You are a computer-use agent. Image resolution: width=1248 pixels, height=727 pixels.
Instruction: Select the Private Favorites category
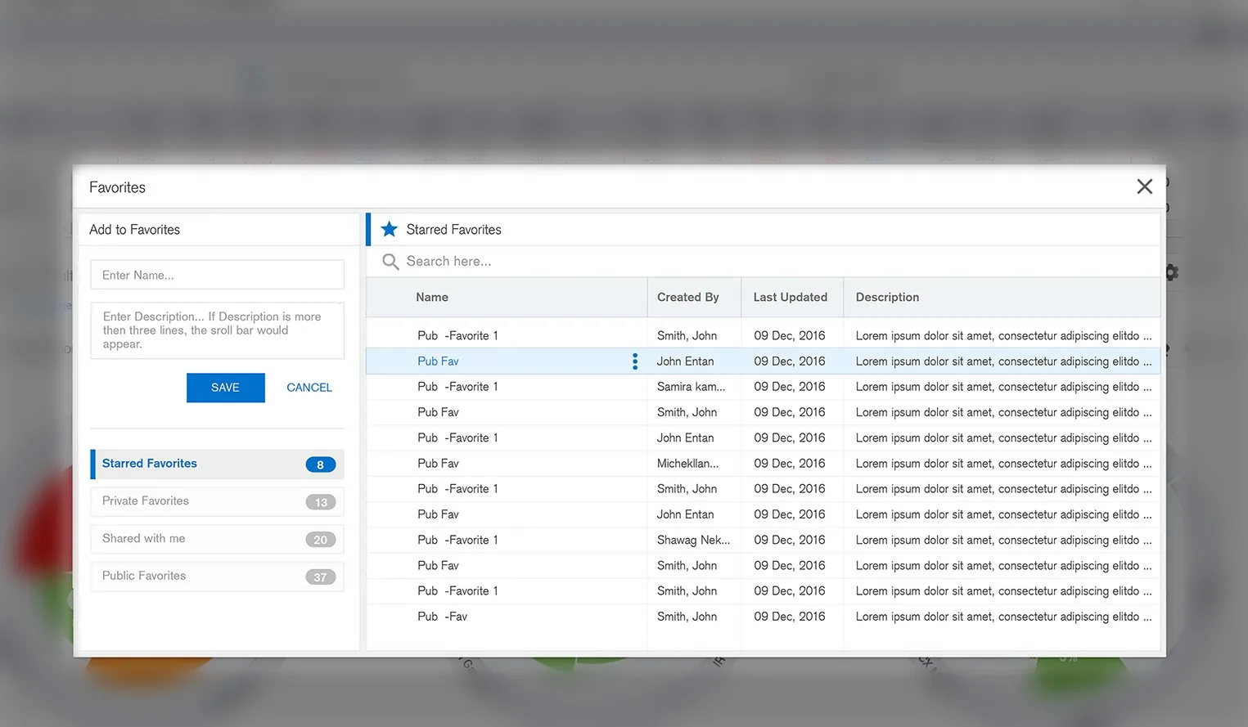tap(217, 501)
